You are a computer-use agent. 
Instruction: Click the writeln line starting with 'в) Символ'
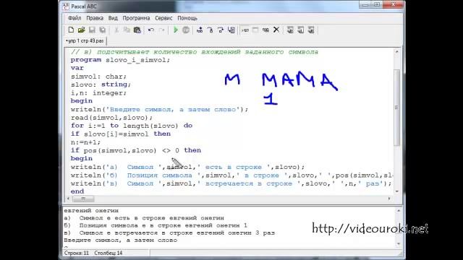coord(231,183)
